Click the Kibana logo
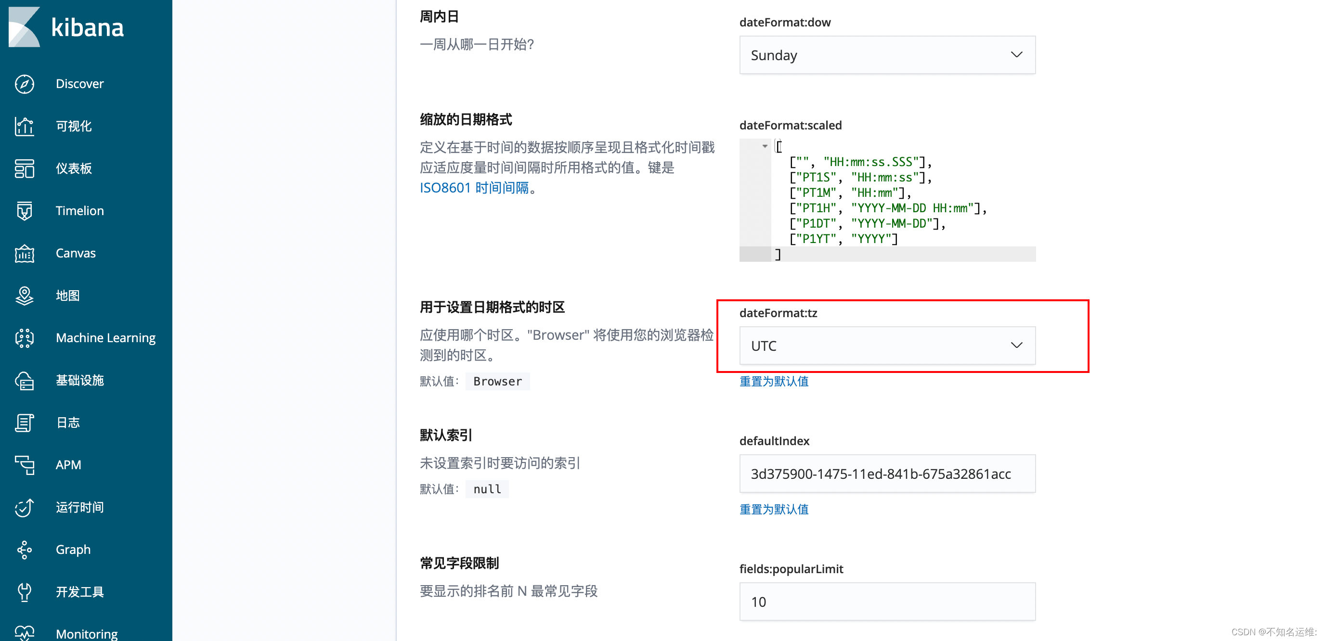Screen dimensions: 1324x641 (67, 27)
